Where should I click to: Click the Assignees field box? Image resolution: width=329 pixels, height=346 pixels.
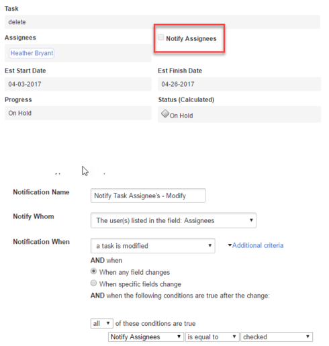(78, 53)
